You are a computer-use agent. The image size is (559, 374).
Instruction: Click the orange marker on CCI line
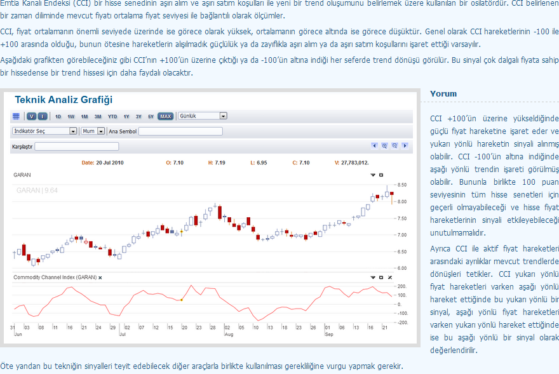182,300
